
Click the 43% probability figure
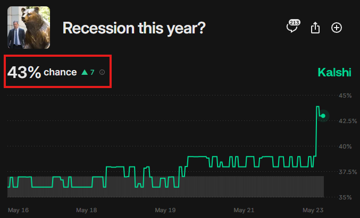[x=24, y=72]
